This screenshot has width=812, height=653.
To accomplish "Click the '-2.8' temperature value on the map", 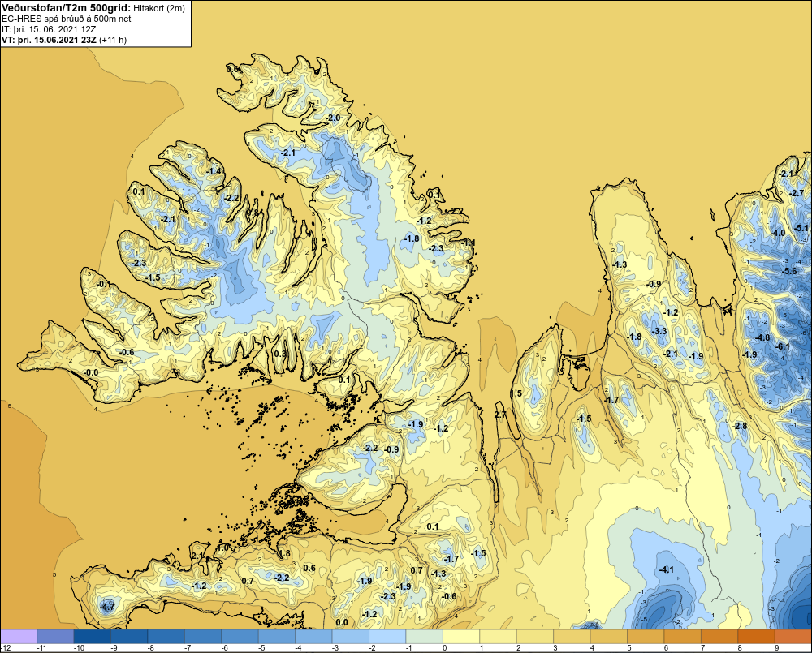I will (x=741, y=426).
